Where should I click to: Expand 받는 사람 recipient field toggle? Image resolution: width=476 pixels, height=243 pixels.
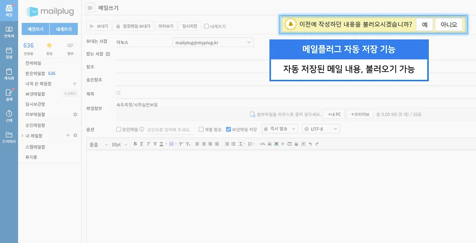[108, 54]
